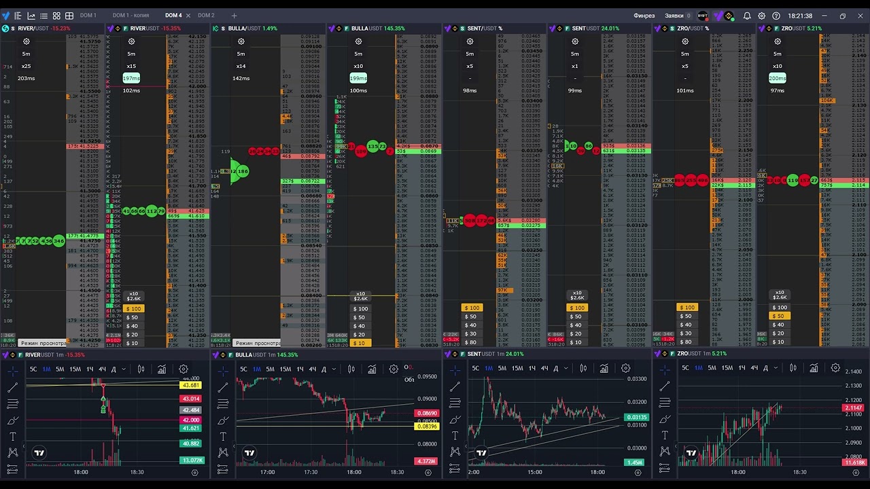Viewport: 870px width, 489px height.
Task: Expand timeframe dropdown on SENT chart
Action: coord(565,369)
